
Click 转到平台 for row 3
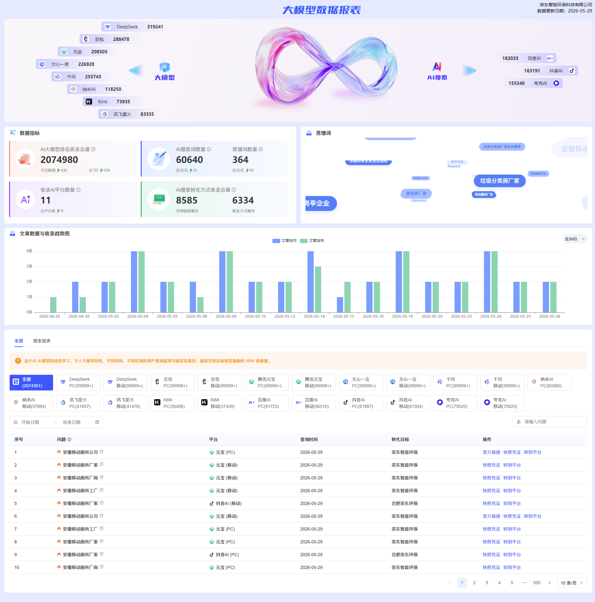tap(512, 478)
